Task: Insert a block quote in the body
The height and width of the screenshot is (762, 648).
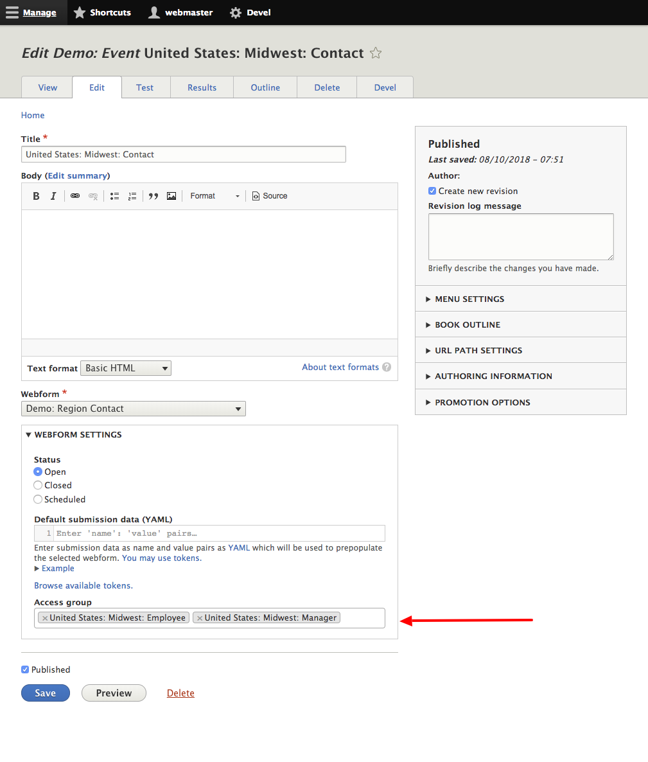Action: tap(153, 196)
